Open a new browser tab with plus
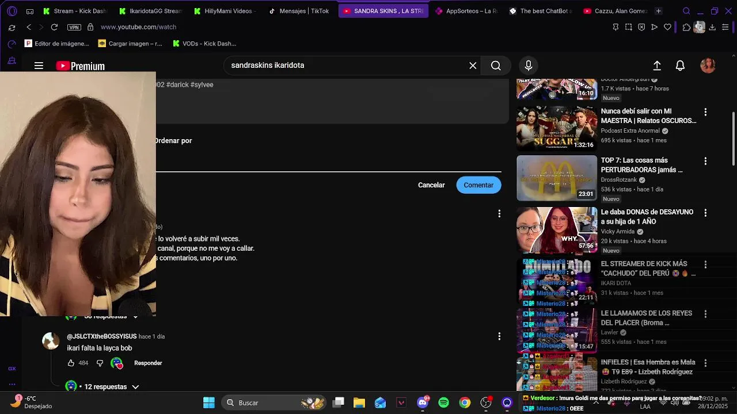Viewport: 737px width, 414px height. pyautogui.click(x=658, y=11)
